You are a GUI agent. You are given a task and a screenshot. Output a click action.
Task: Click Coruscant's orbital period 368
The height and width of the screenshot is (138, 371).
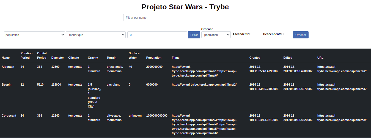coord(40,116)
